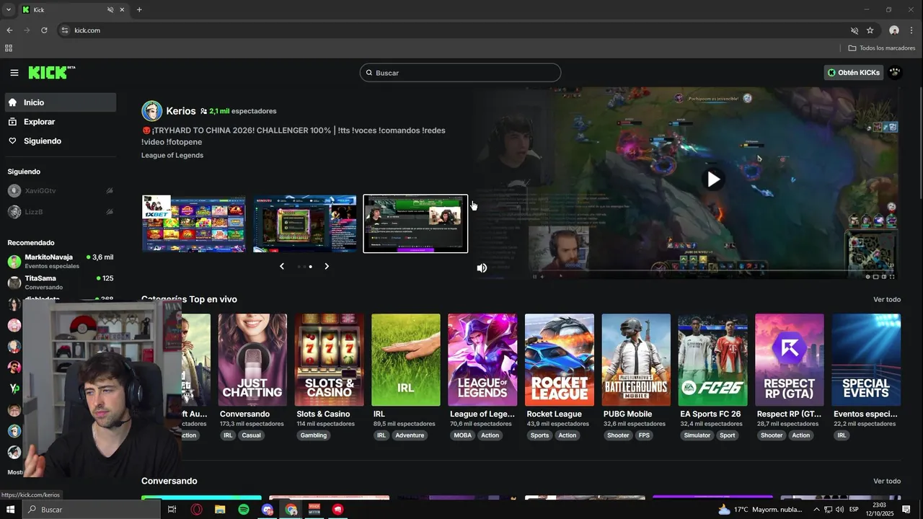Image resolution: width=923 pixels, height=519 pixels.
Task: Click the kick.com address bar
Action: 461,30
